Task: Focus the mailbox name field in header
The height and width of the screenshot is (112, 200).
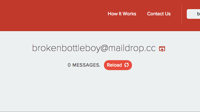Action: [x=193, y=14]
